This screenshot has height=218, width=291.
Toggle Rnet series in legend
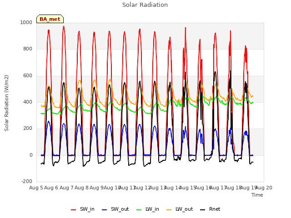point(210,209)
